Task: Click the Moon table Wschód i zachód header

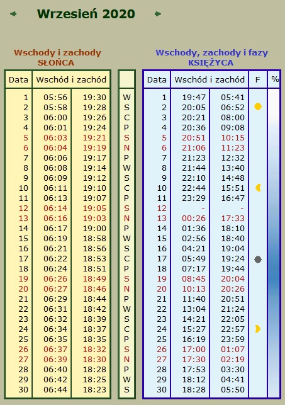Action: click(x=210, y=79)
